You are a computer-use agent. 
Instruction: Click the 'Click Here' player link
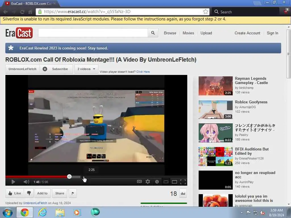click(143, 72)
